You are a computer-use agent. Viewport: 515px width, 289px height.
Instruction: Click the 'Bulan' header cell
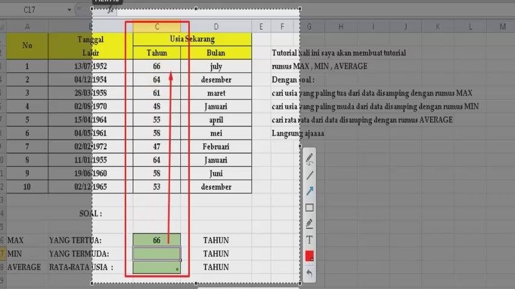click(x=216, y=53)
